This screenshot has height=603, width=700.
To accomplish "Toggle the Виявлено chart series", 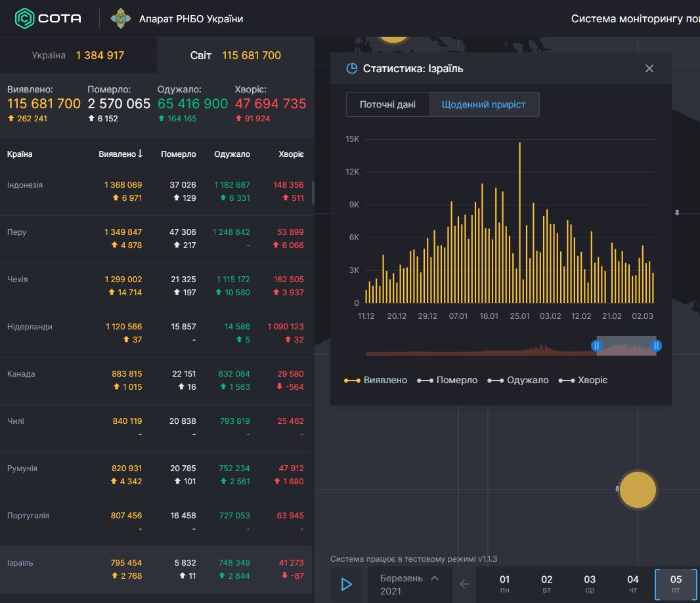I will point(376,381).
